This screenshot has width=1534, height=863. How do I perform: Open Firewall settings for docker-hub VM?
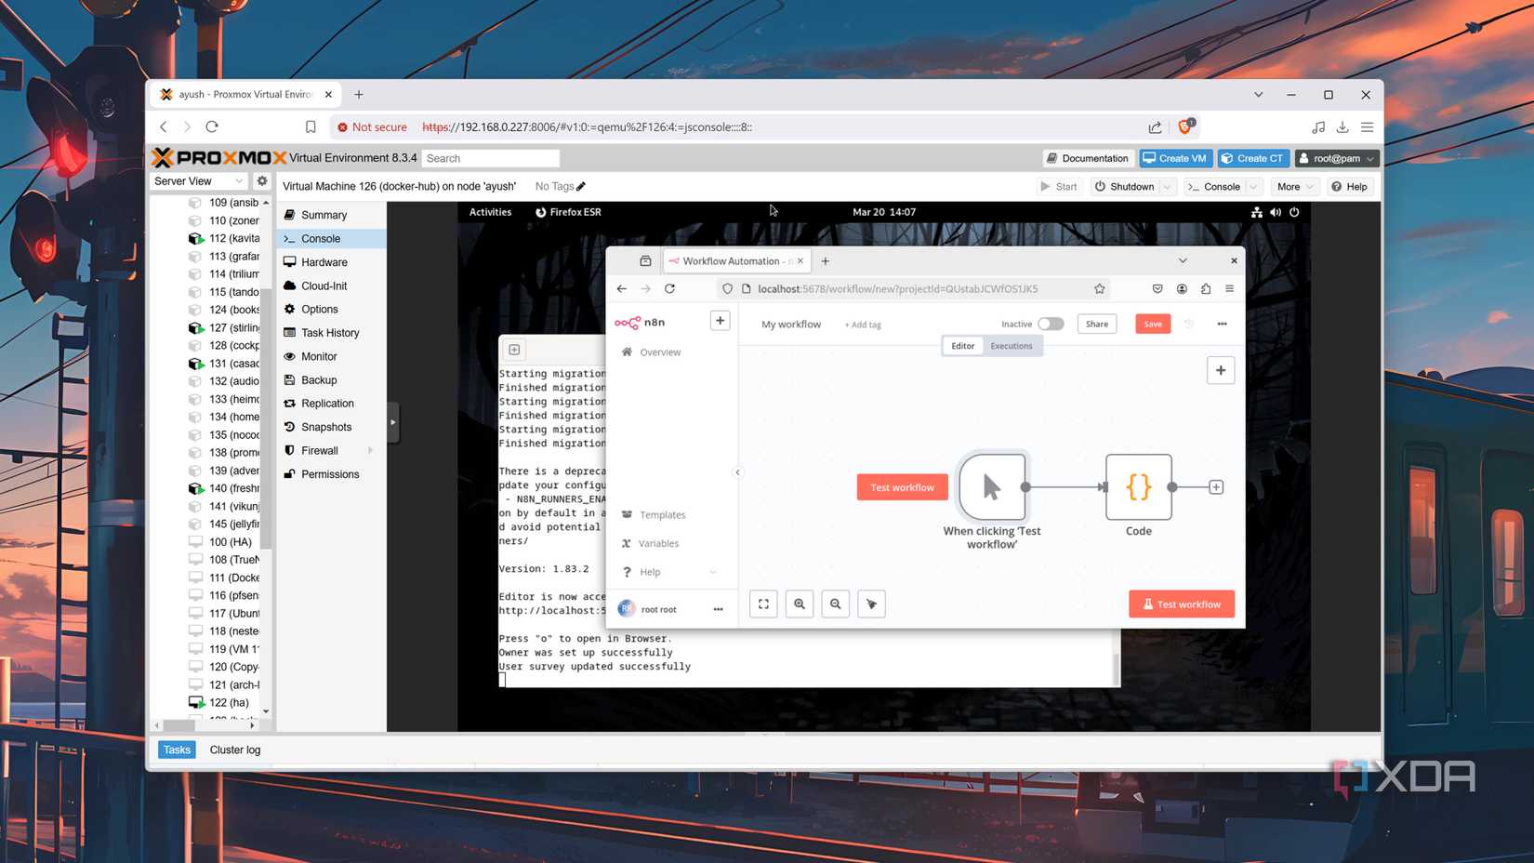point(319,450)
